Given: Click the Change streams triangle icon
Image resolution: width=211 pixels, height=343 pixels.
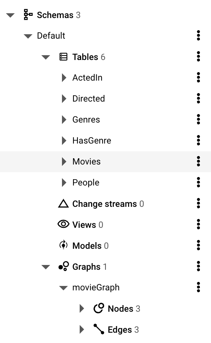Looking at the screenshot, I should (63, 203).
